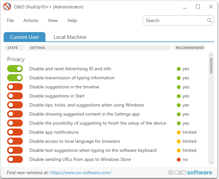Screen dimensions: 219x179
Task: Select 'Disable suggestions in Start' text
Action: coord(57,96)
